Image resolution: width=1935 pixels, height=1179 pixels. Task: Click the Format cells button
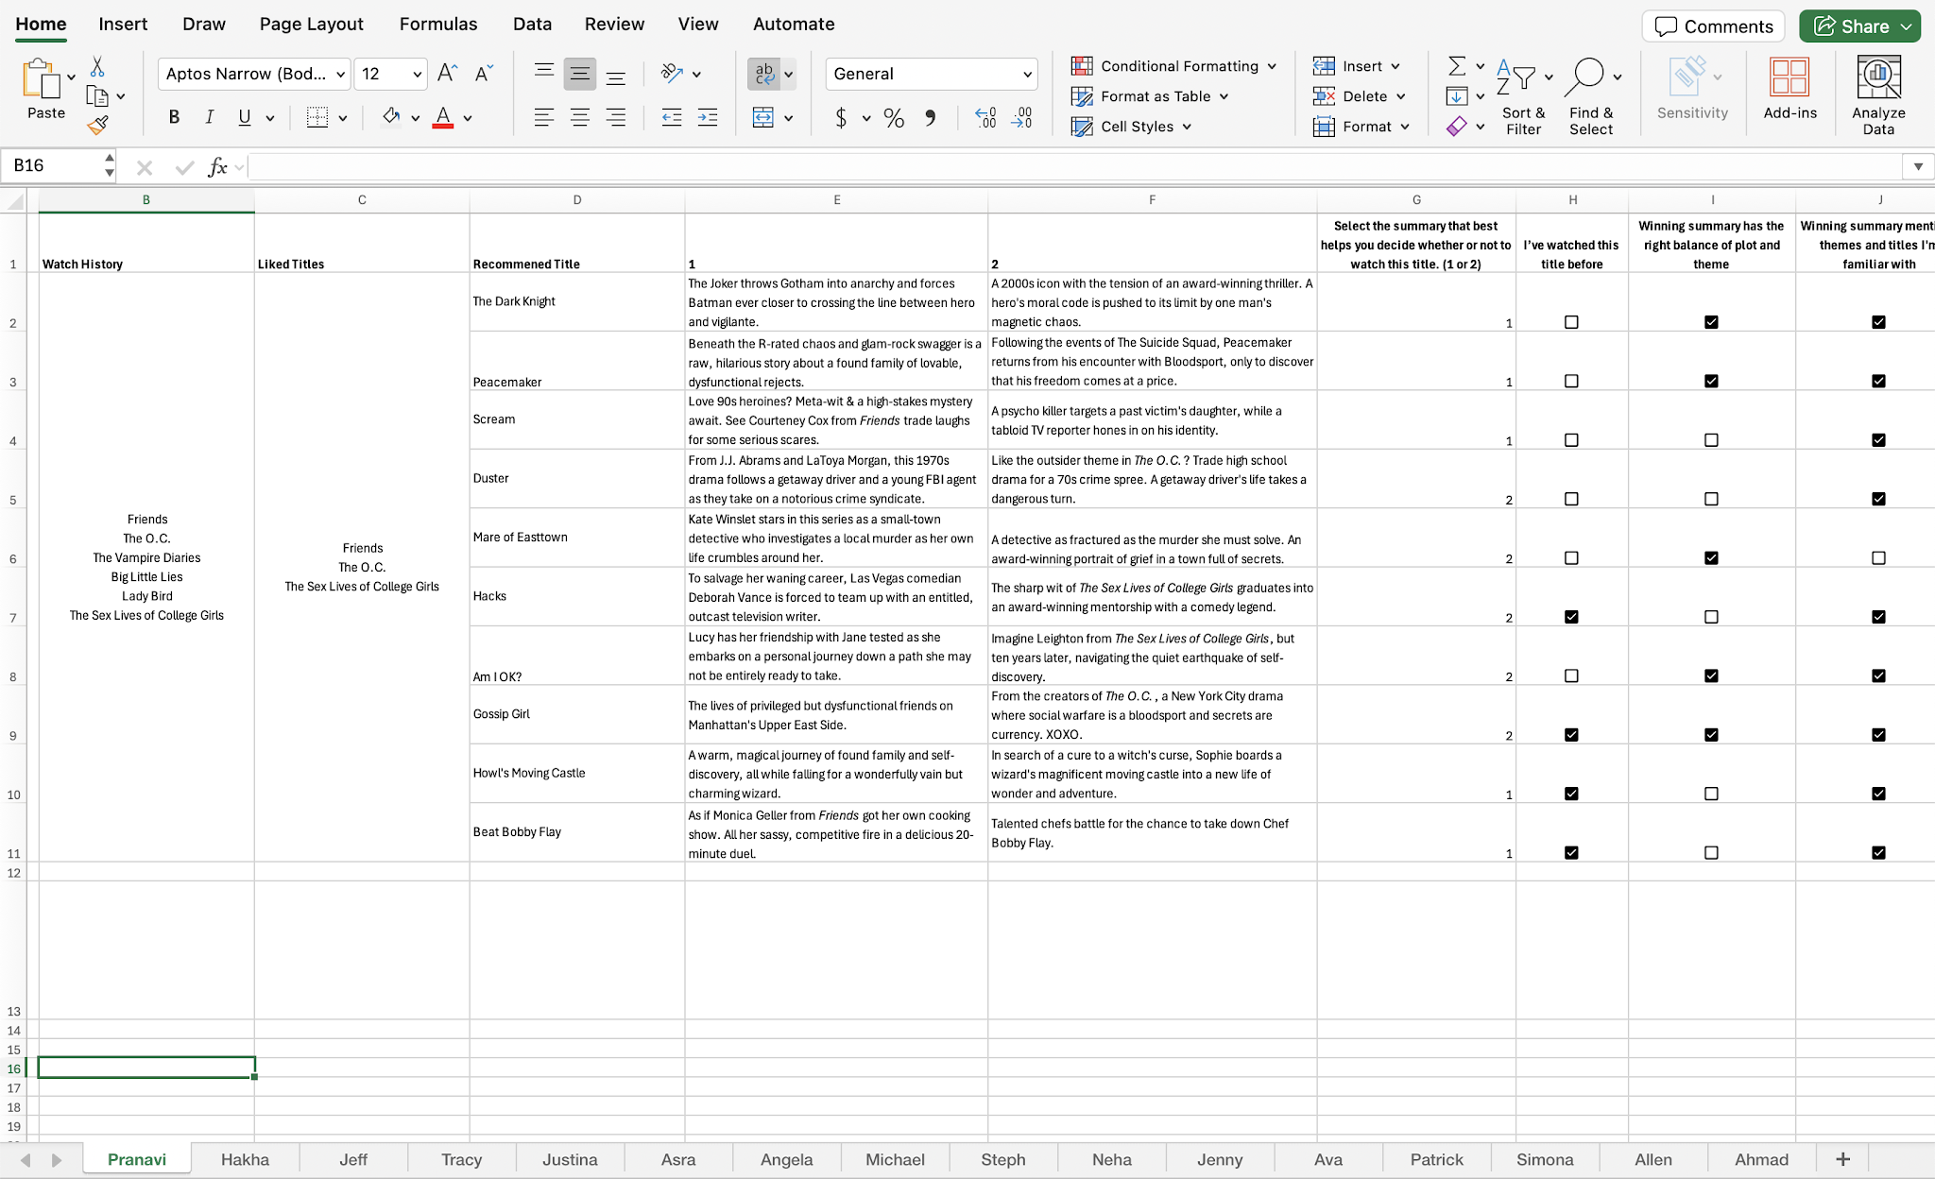click(x=1361, y=127)
